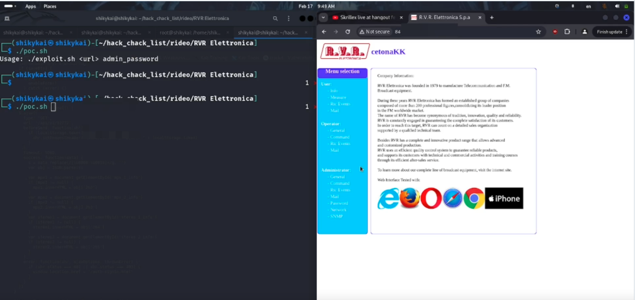Expand the browser tab search dropdown
Image resolution: width=635 pixels, height=300 pixels.
click(322, 18)
